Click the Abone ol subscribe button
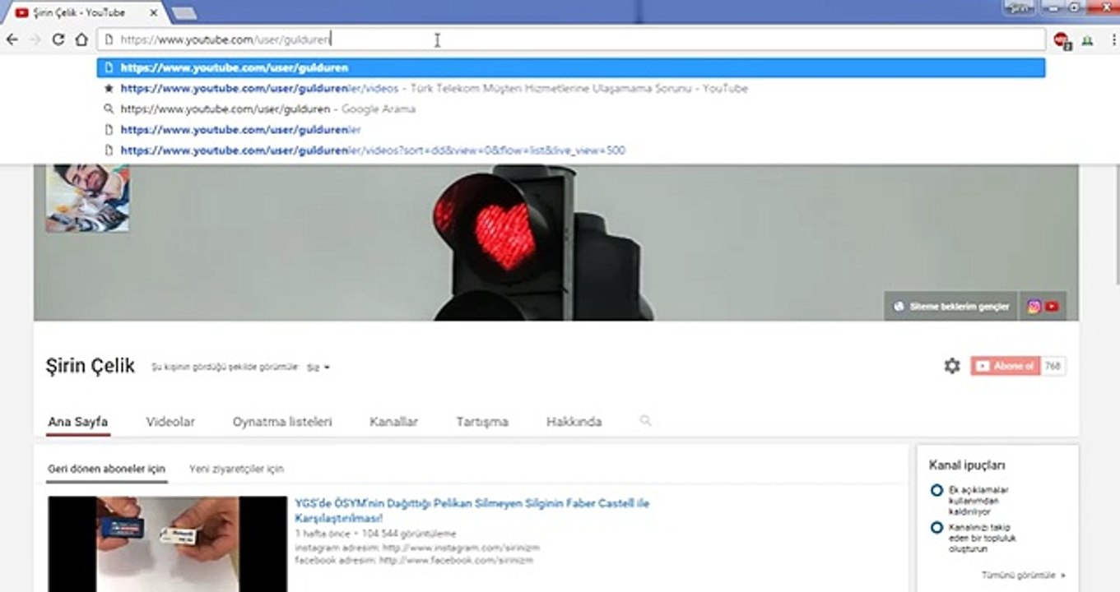The image size is (1120, 592). [x=1006, y=366]
